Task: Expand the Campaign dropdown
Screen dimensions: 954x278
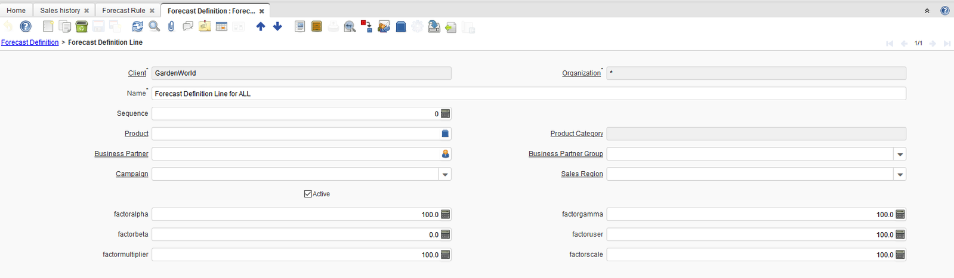Action: pos(444,174)
